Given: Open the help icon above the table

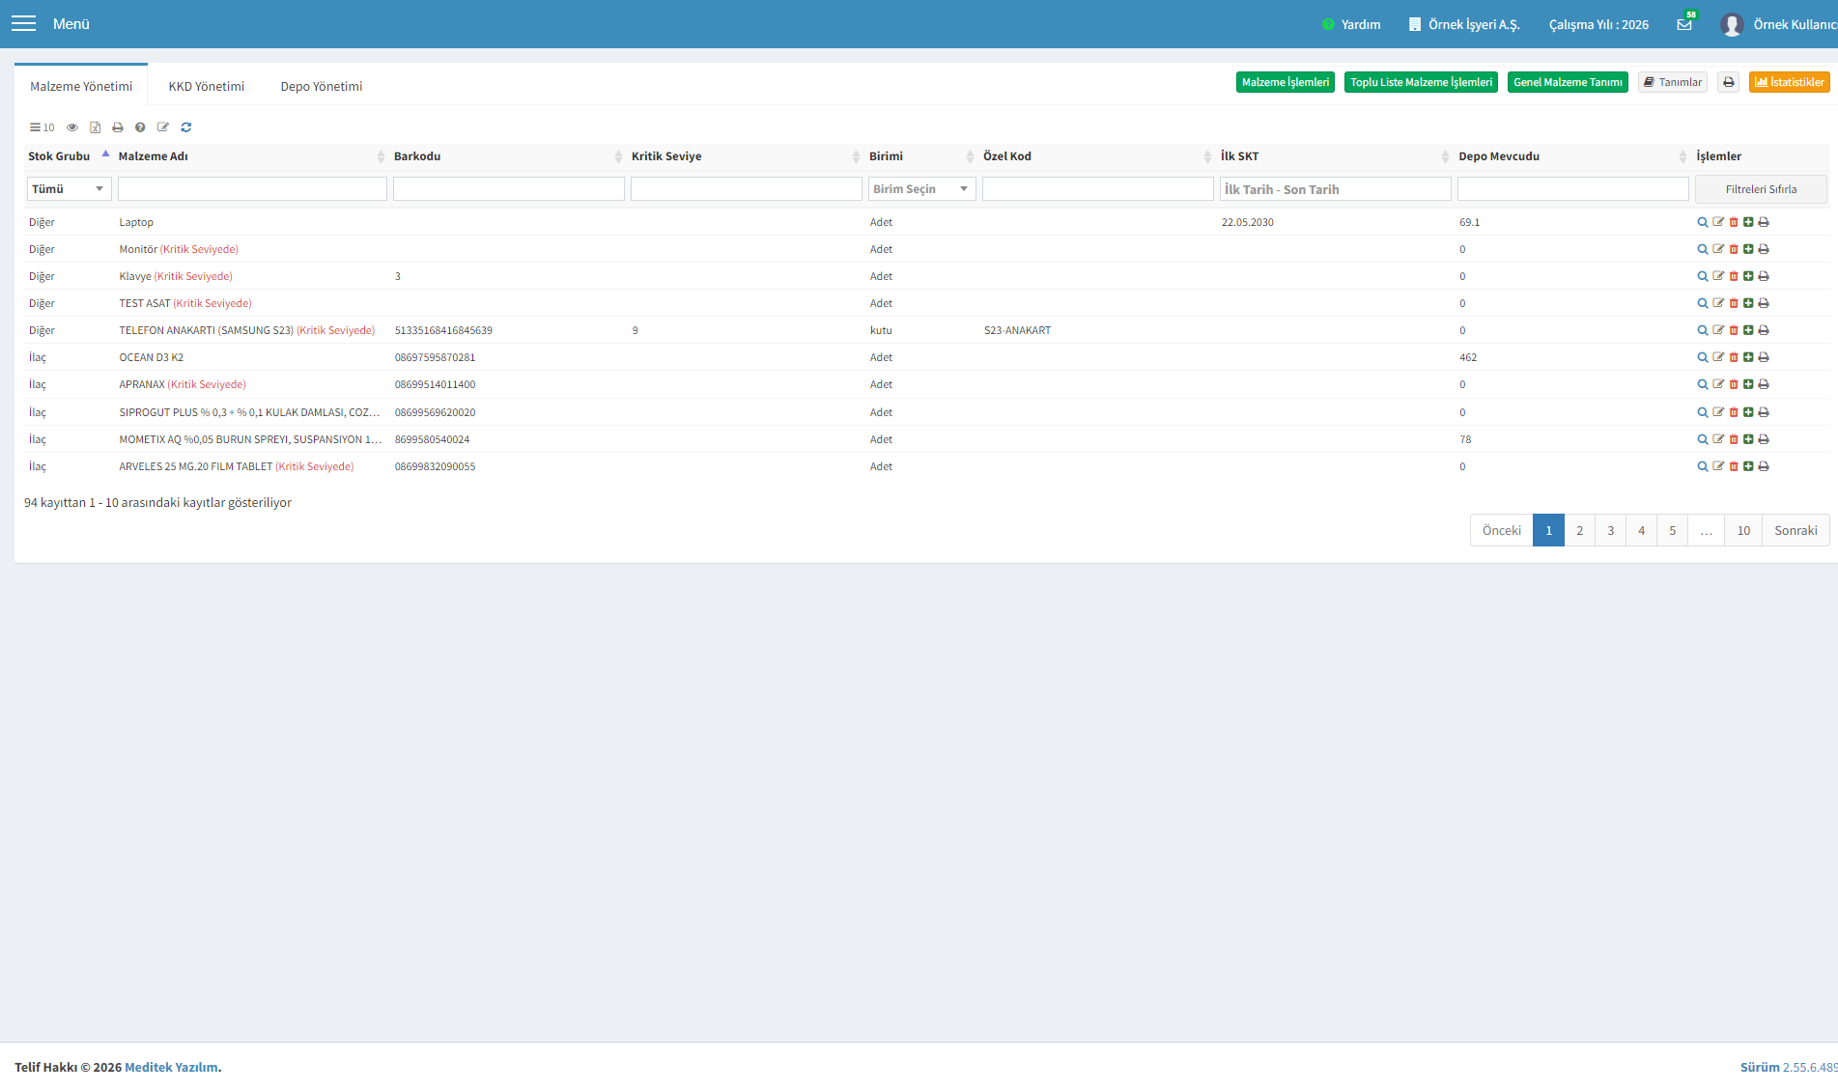Looking at the screenshot, I should click(x=140, y=127).
